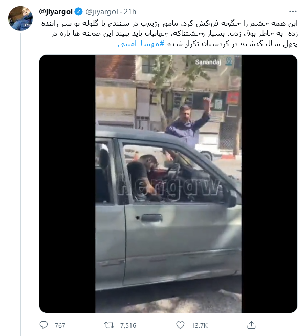Click the location pin icon in video
This screenshot has width=306, height=336.
(x=229, y=61)
